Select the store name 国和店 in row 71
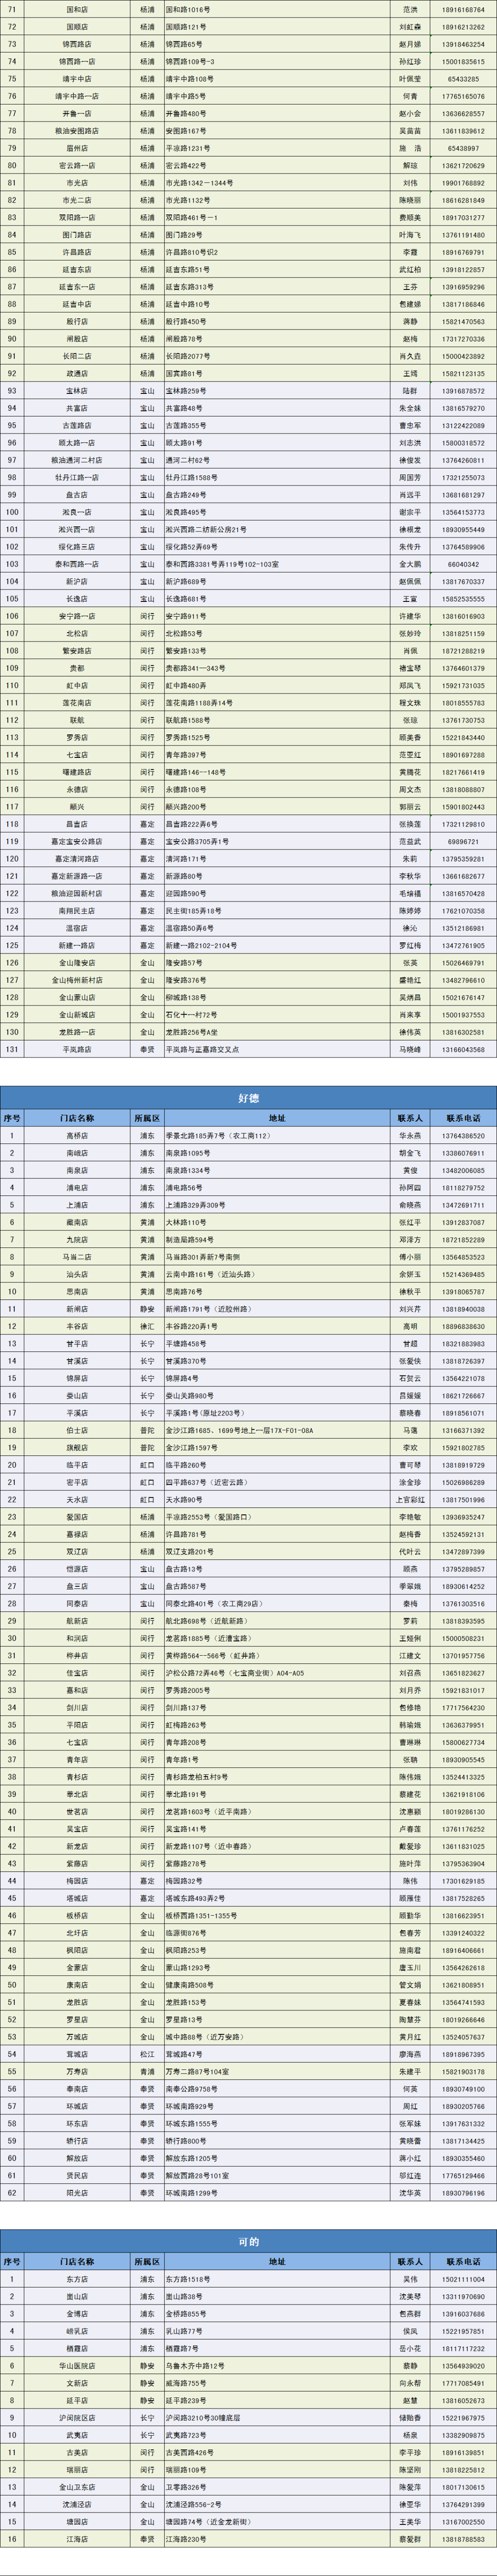Image resolution: width=497 pixels, height=2576 pixels. [77, 10]
